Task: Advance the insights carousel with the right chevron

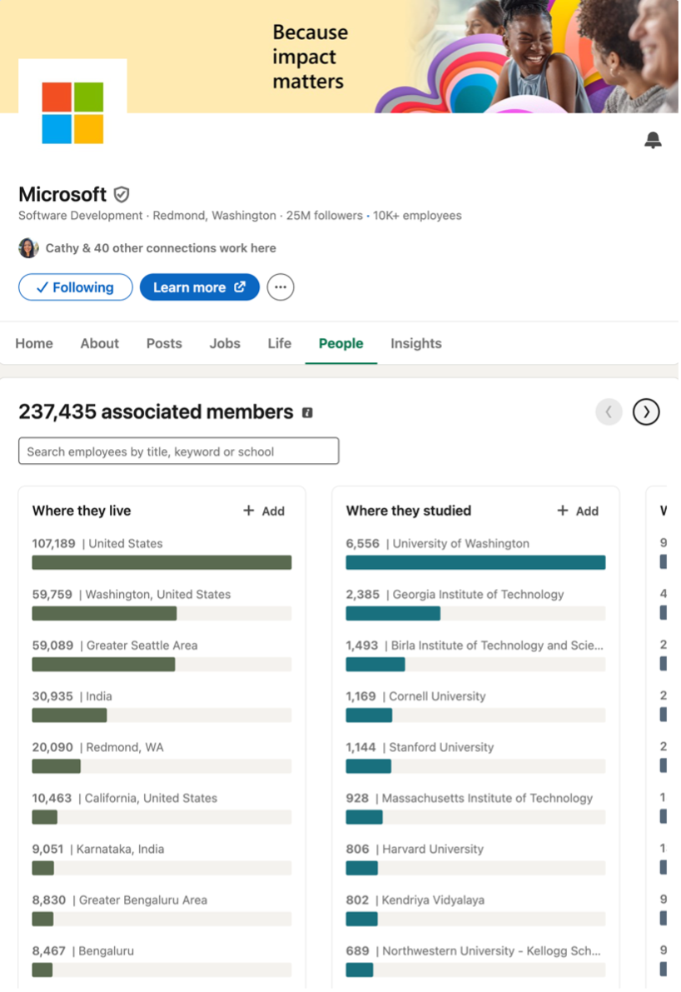Action: (x=646, y=411)
